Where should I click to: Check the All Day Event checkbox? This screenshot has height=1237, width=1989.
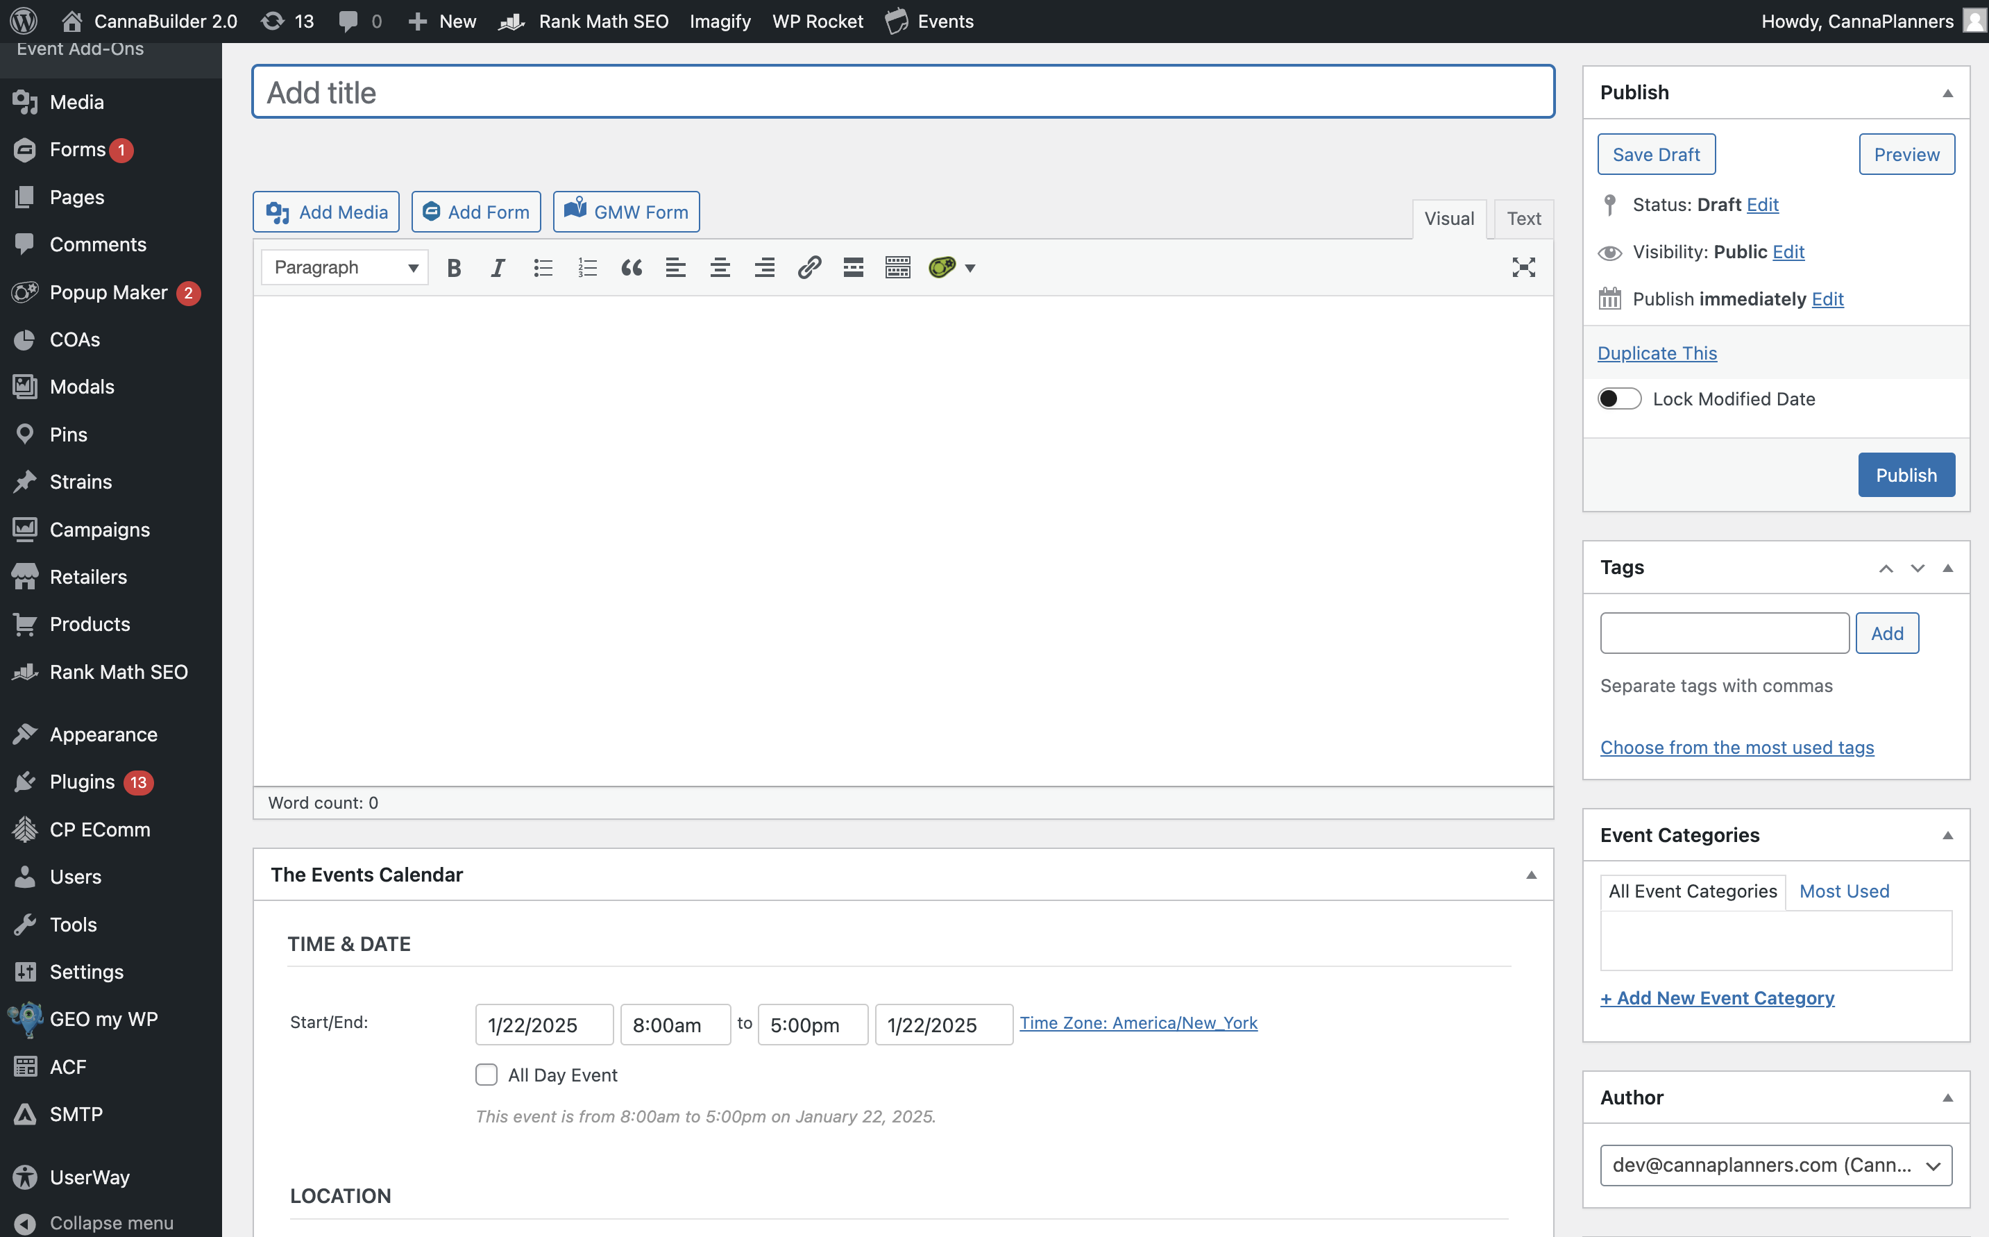coord(486,1074)
